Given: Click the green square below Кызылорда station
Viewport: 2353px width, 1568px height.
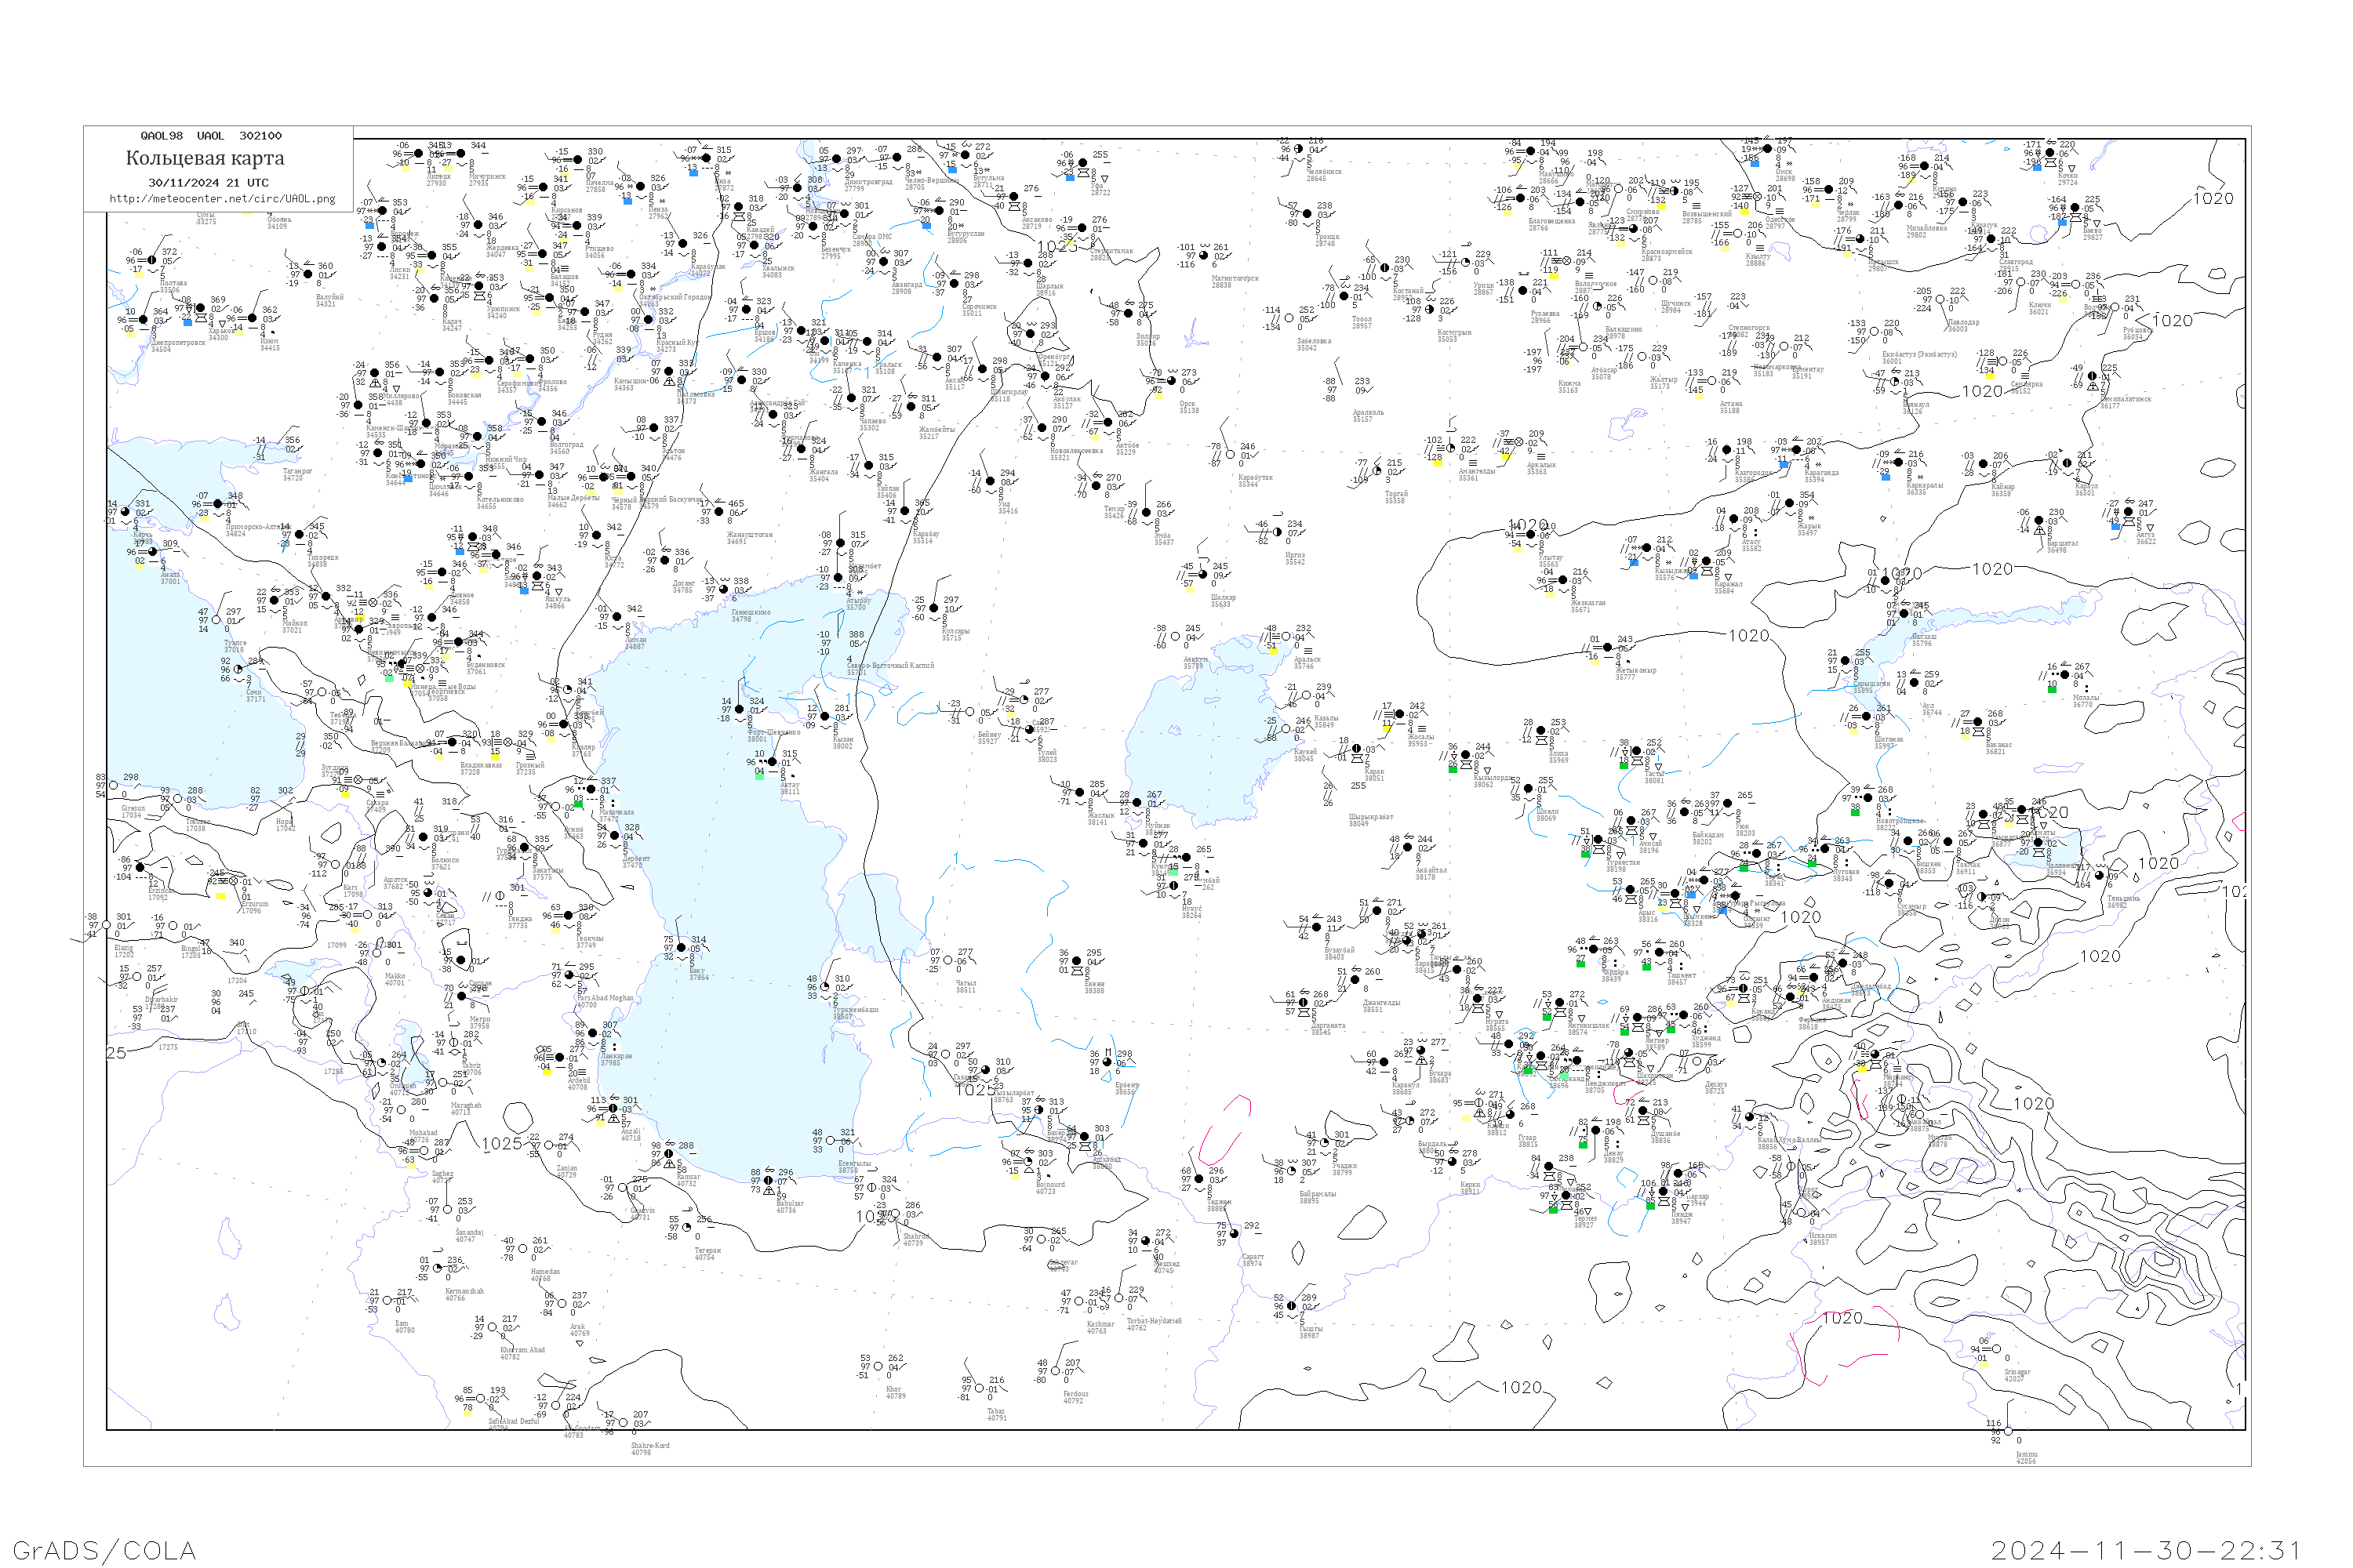Looking at the screenshot, I should [x=1453, y=769].
